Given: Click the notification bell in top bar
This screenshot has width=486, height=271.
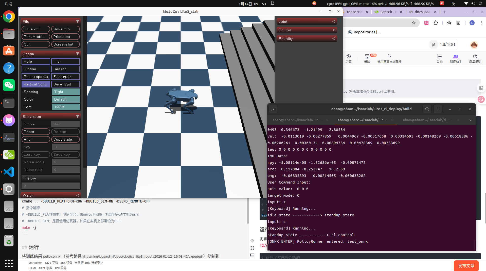Looking at the screenshot, I should (x=272, y=4).
